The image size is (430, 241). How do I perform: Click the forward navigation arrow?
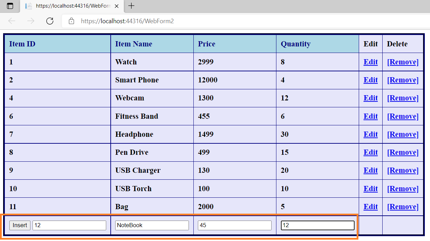pos(31,21)
